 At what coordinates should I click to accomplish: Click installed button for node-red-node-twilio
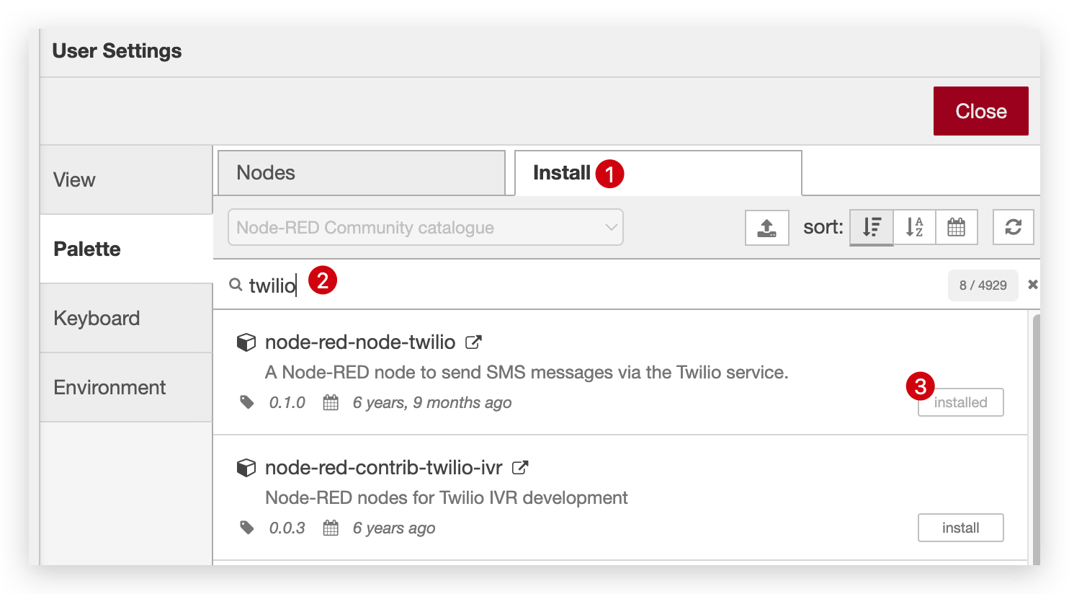(961, 402)
